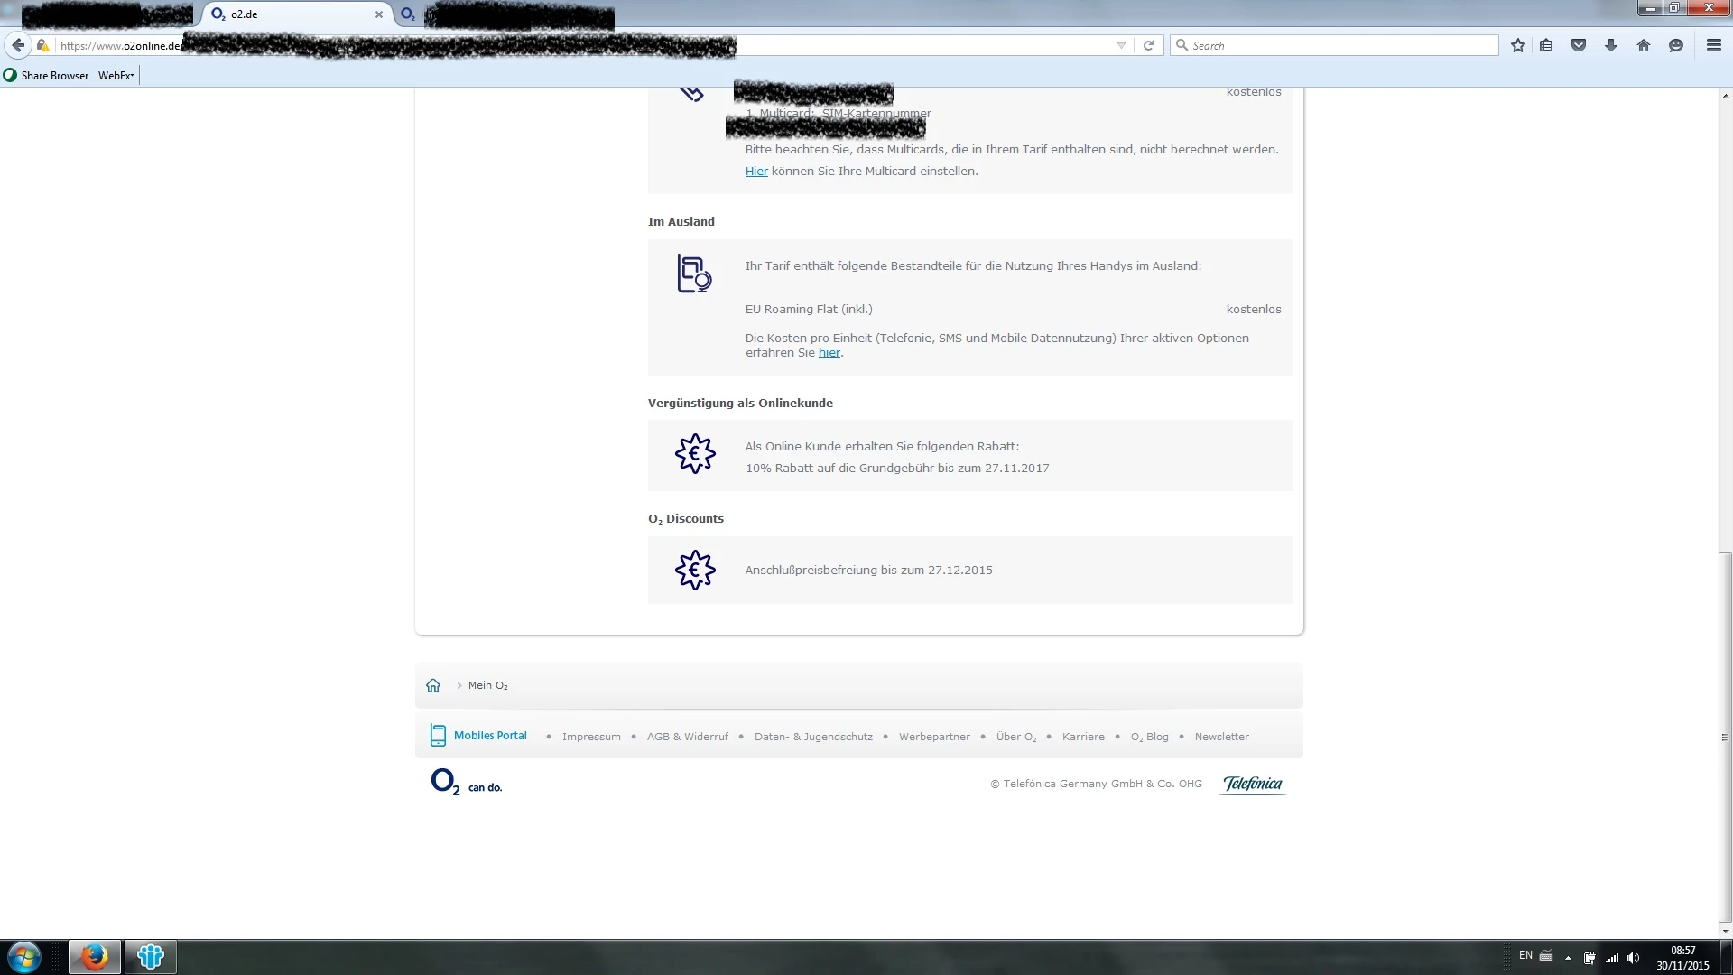
Task: Show hidden system tray icons
Action: (1568, 958)
